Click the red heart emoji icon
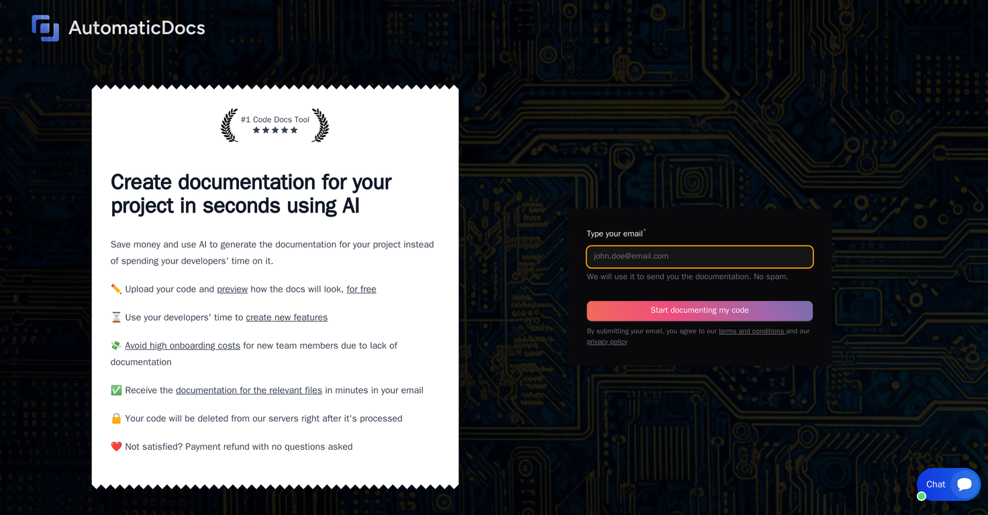This screenshot has height=515, width=988. pos(115,446)
